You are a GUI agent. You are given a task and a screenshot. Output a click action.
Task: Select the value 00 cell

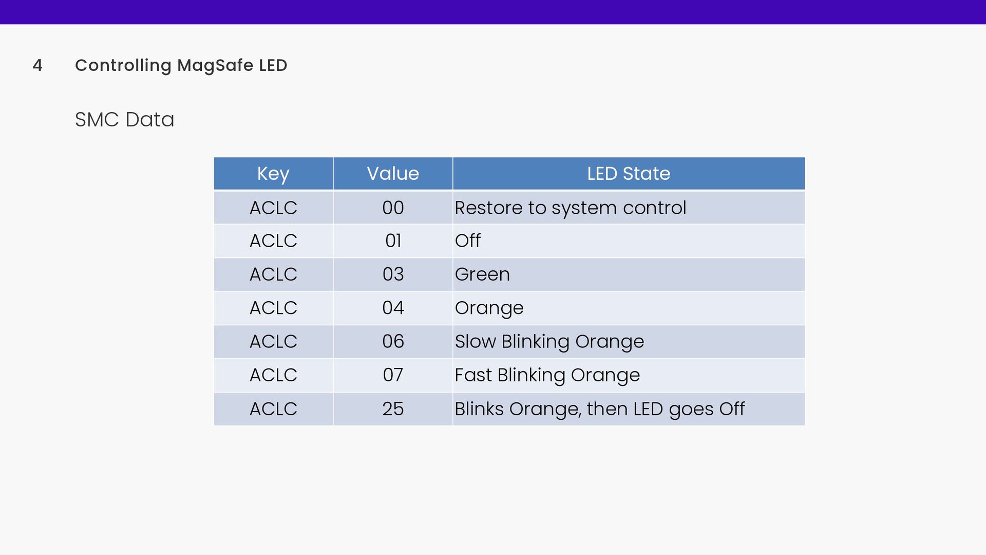pyautogui.click(x=393, y=208)
